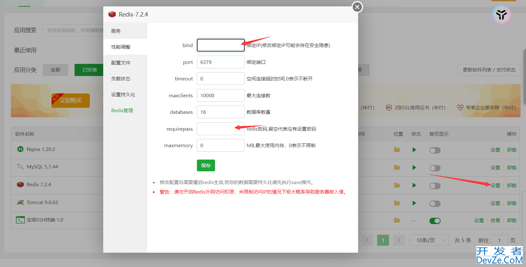Screen dimensions: 526x267
Task: Click the SSH terminal logo icon
Action: (x=20, y=220)
